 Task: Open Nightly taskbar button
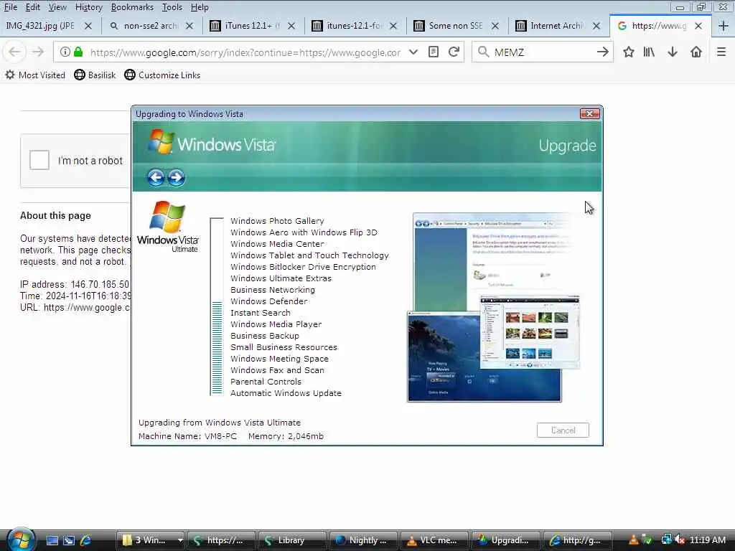coord(362,540)
